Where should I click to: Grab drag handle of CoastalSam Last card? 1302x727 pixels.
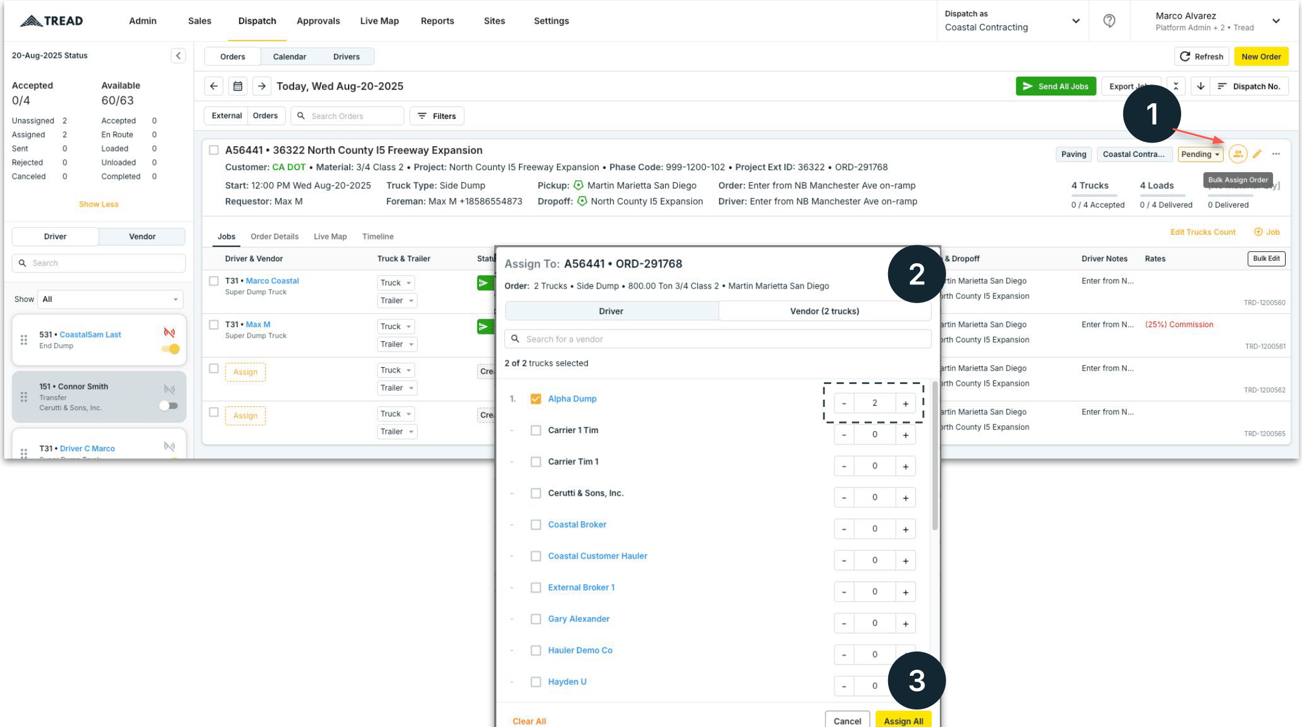pyautogui.click(x=24, y=340)
